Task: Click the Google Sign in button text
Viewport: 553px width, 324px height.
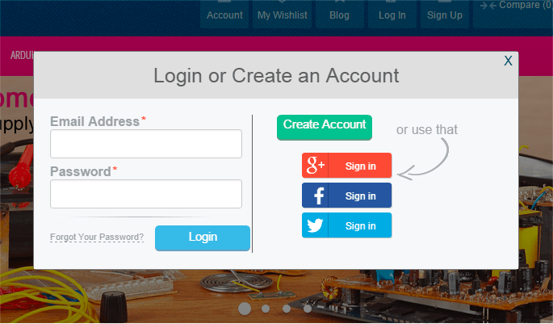Action: point(360,166)
